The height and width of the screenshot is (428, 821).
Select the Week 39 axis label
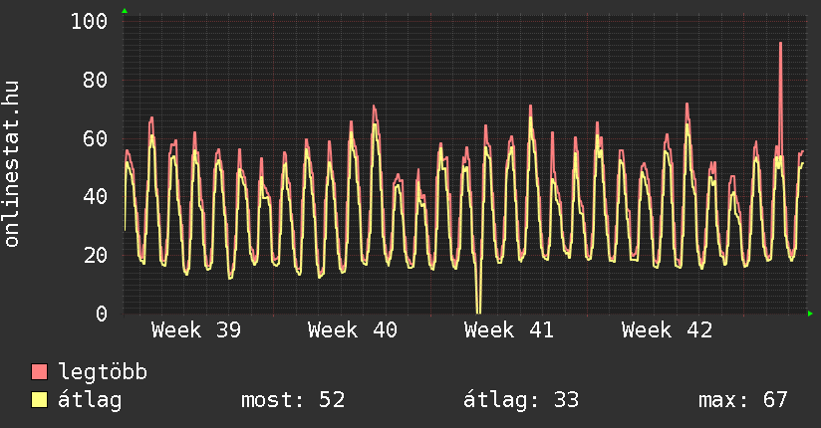(x=195, y=330)
